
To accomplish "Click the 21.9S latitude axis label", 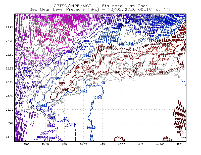I will pyautogui.click(x=9, y=27).
